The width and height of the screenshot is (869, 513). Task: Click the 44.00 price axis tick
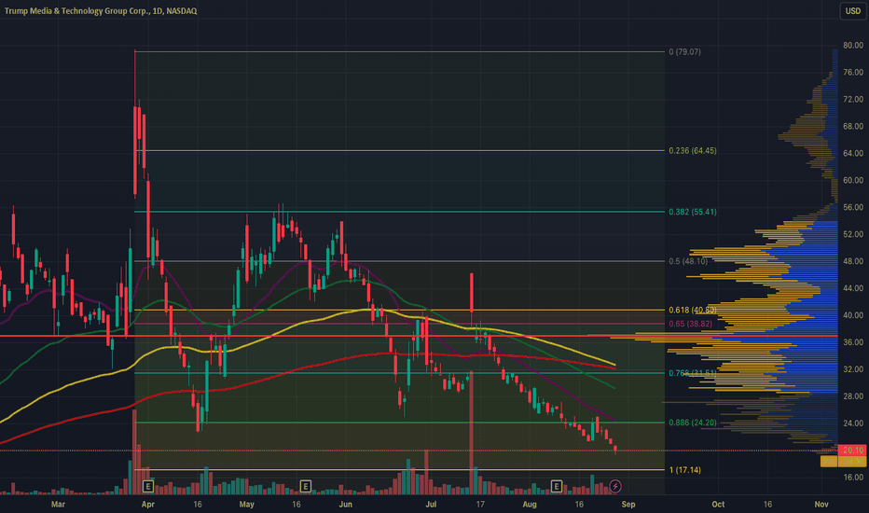853,288
